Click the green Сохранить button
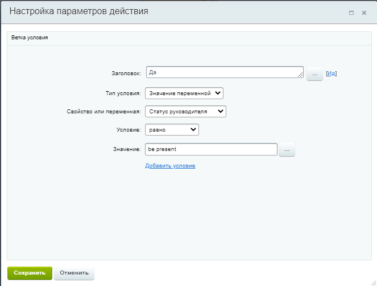Viewport: 377px width, 286px height. coord(30,273)
